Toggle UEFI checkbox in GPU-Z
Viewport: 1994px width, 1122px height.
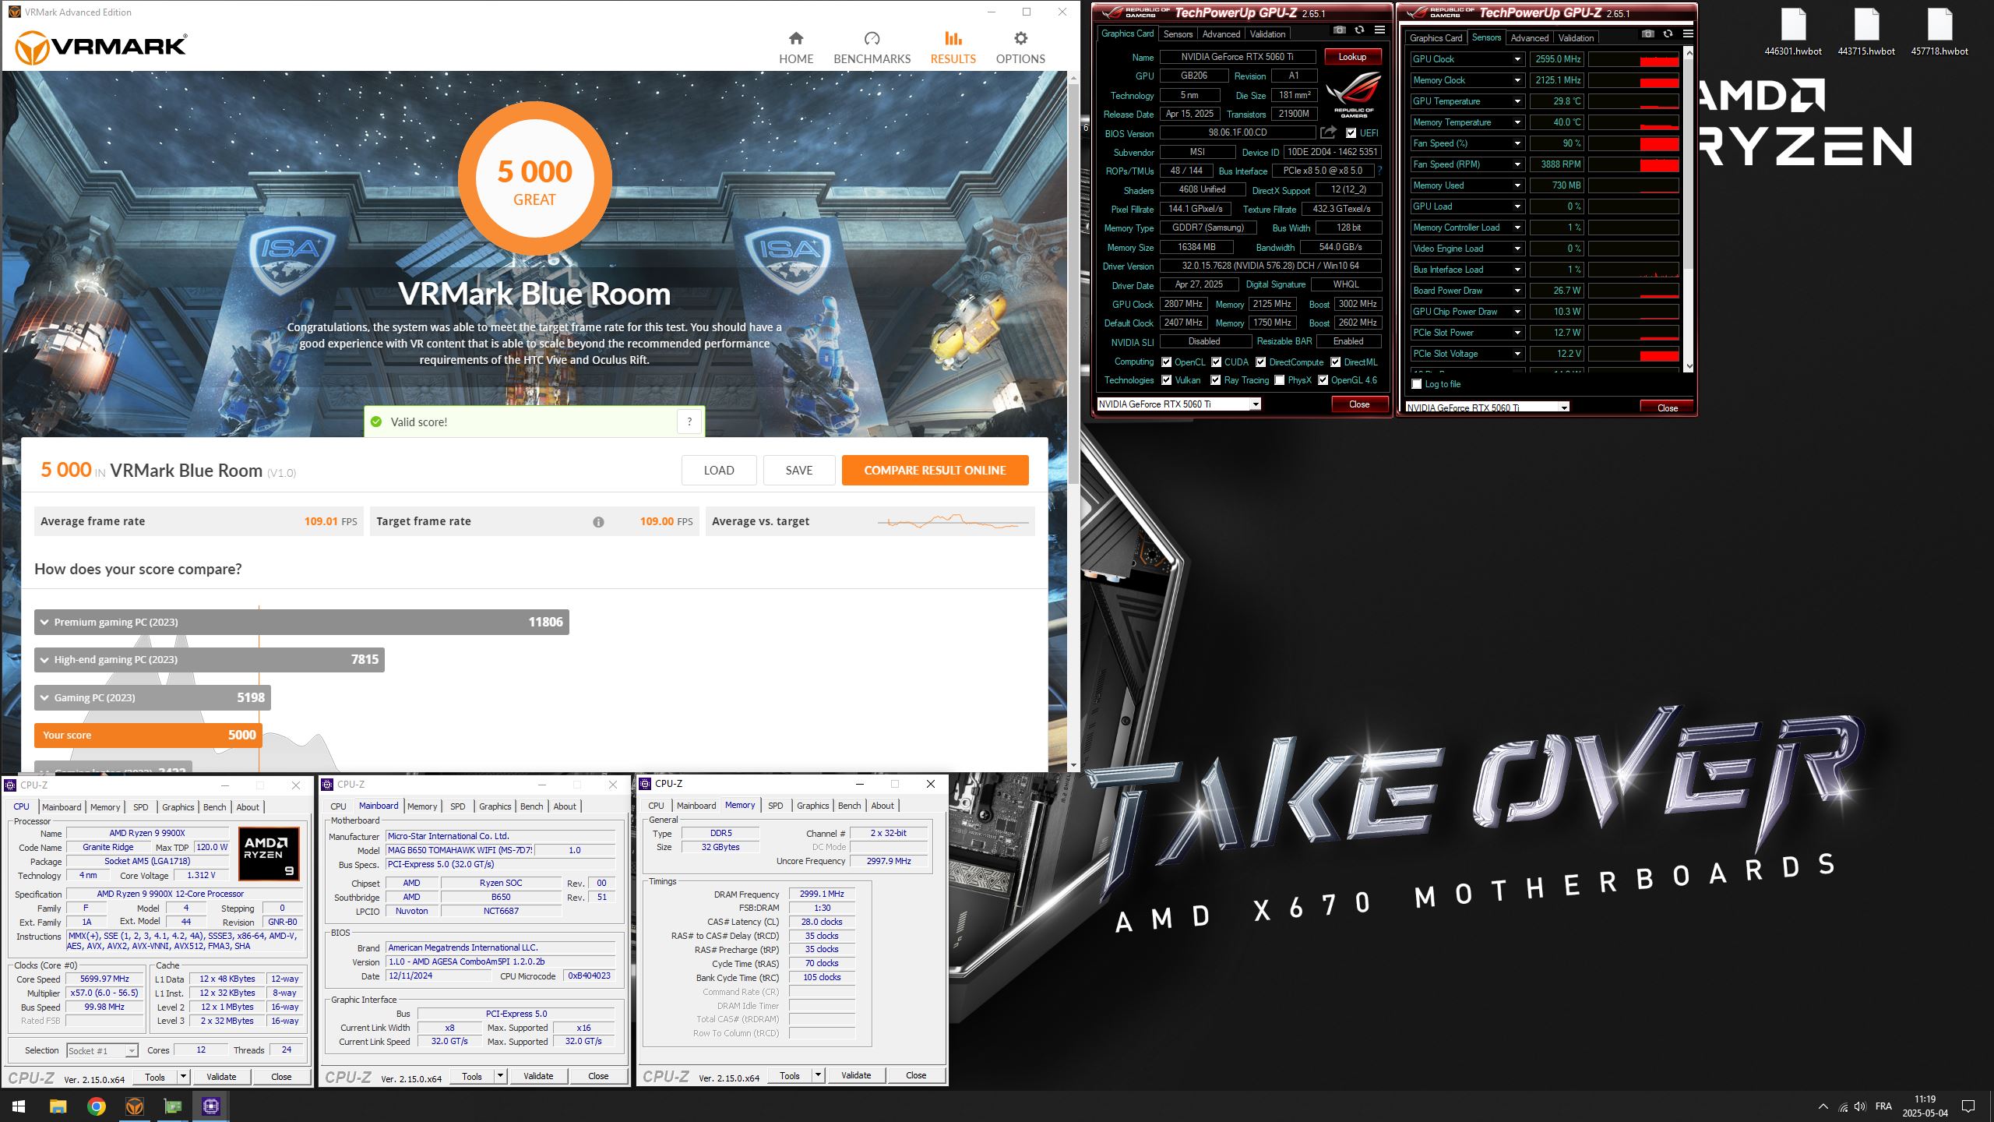(x=1351, y=133)
